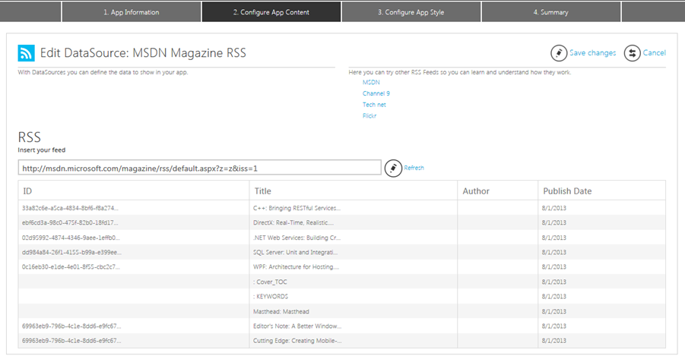
Task: Select the row ID dd984a84-26f1-4155
Action: coord(71,252)
